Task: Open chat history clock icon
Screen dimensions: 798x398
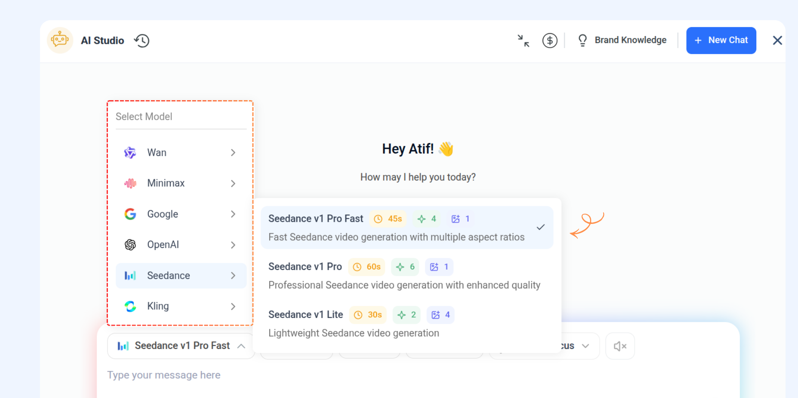Action: tap(141, 41)
